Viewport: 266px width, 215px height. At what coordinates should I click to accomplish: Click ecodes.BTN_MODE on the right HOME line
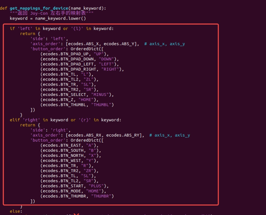coord(61,191)
